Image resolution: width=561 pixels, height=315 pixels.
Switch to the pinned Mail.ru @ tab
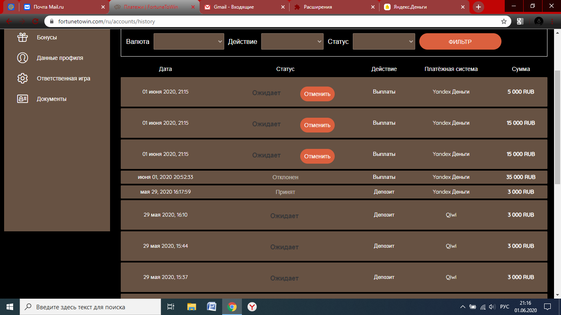click(11, 7)
